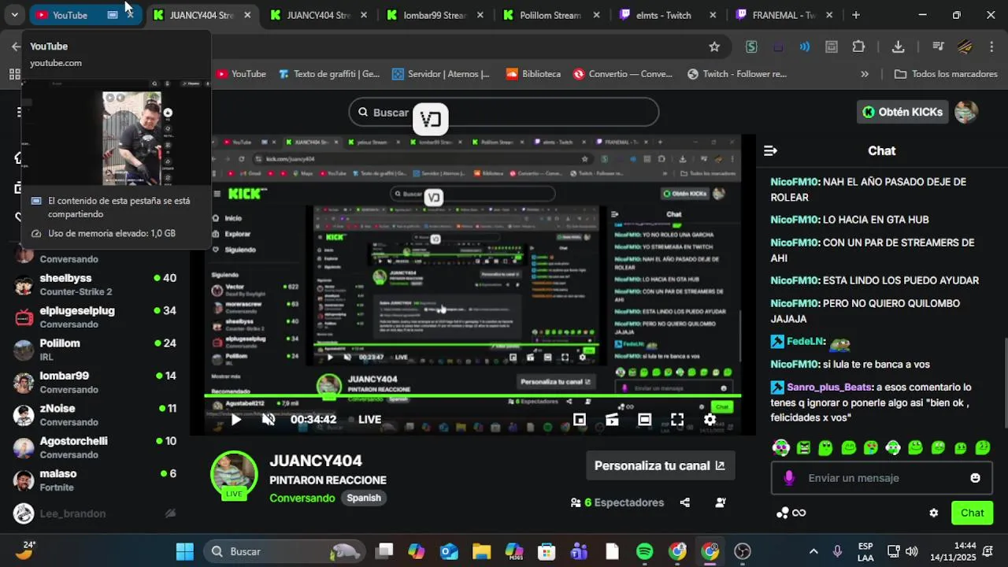Open the emoji picker in message box

975,478
